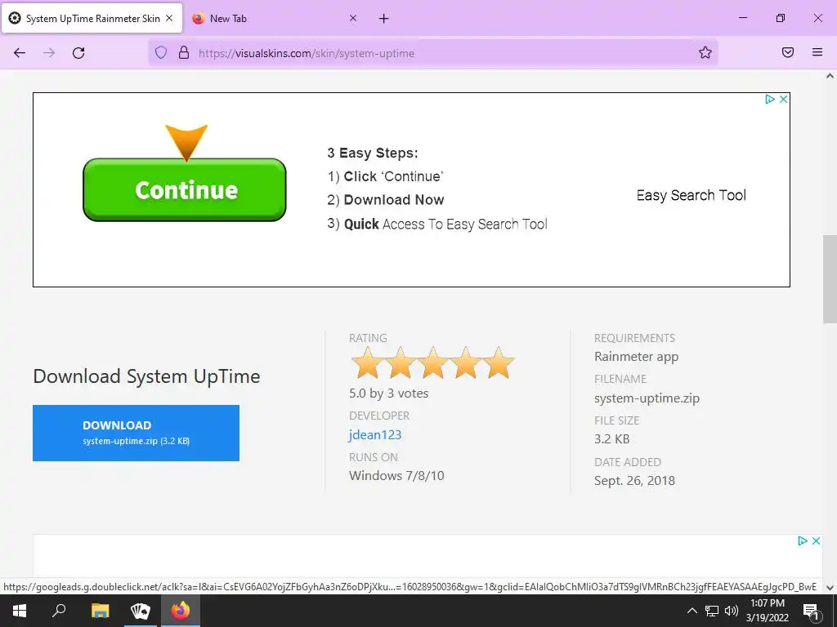The height and width of the screenshot is (627, 837).
Task: Click the 'Windows 7/8/10' text
Action: [396, 476]
